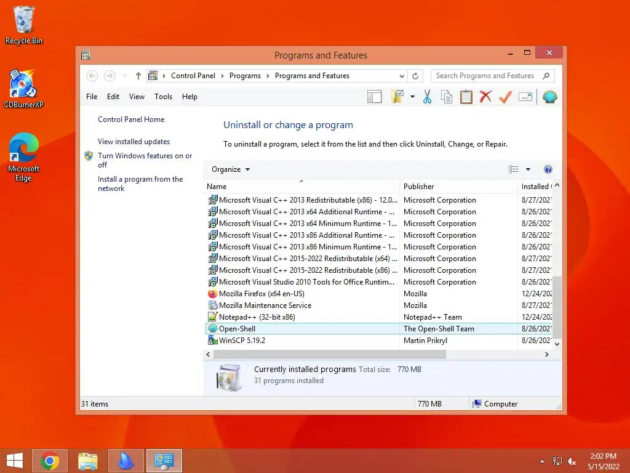Click the Copy toolbar icon
Viewport: 630px width, 473px height.
point(447,97)
